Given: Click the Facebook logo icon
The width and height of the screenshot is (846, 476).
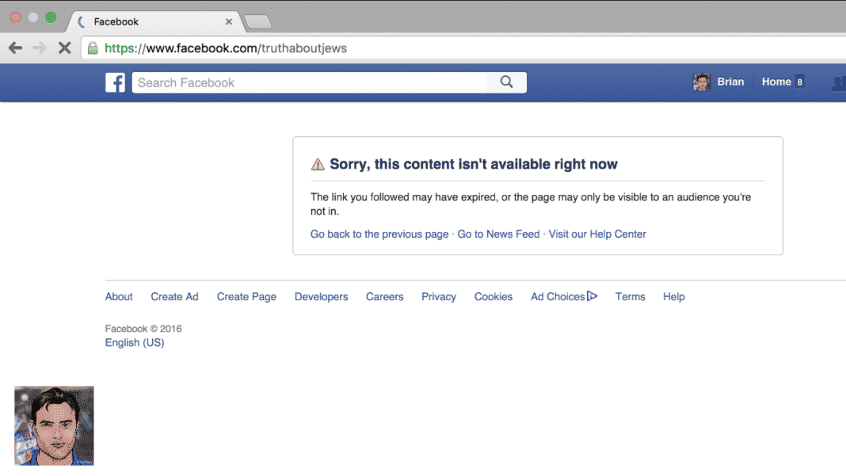Looking at the screenshot, I should [115, 82].
